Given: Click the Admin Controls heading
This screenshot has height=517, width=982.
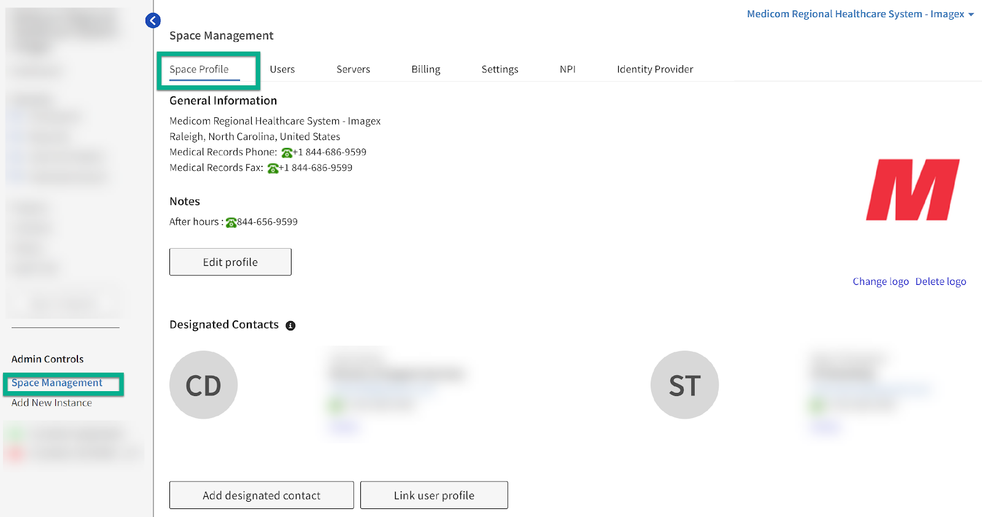Looking at the screenshot, I should click(47, 359).
